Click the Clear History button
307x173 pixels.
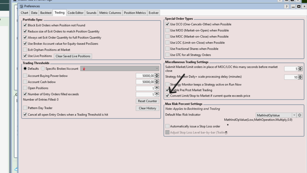pyautogui.click(x=147, y=108)
